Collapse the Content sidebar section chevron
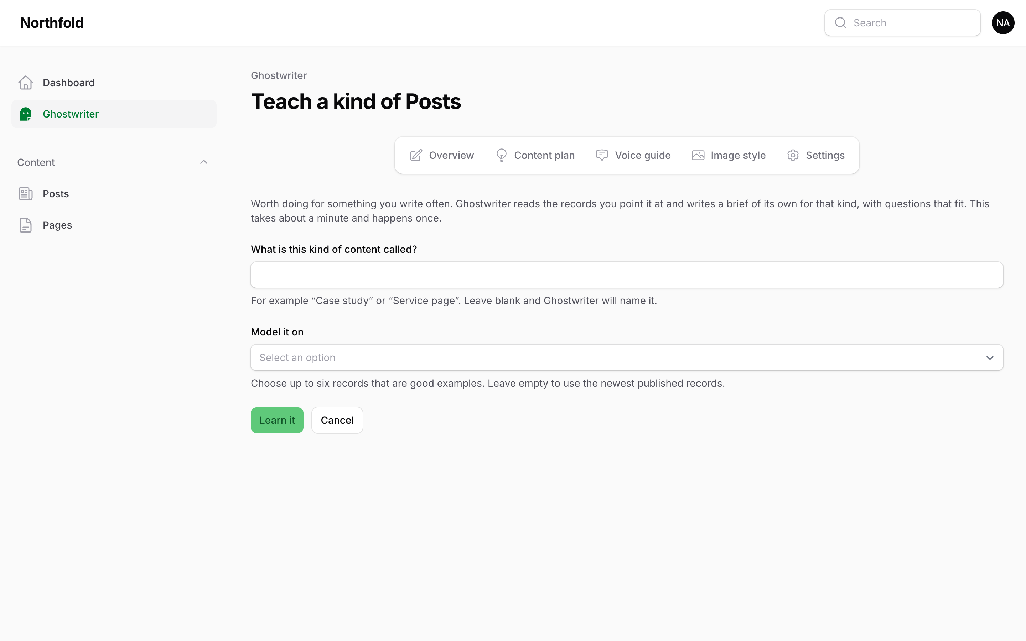The width and height of the screenshot is (1026, 641). [x=203, y=162]
